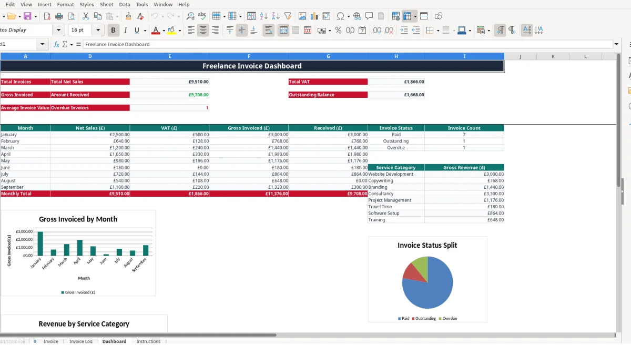Click the Clear Direct Formatting icon
This screenshot has height=355, width=631.
[140, 16]
